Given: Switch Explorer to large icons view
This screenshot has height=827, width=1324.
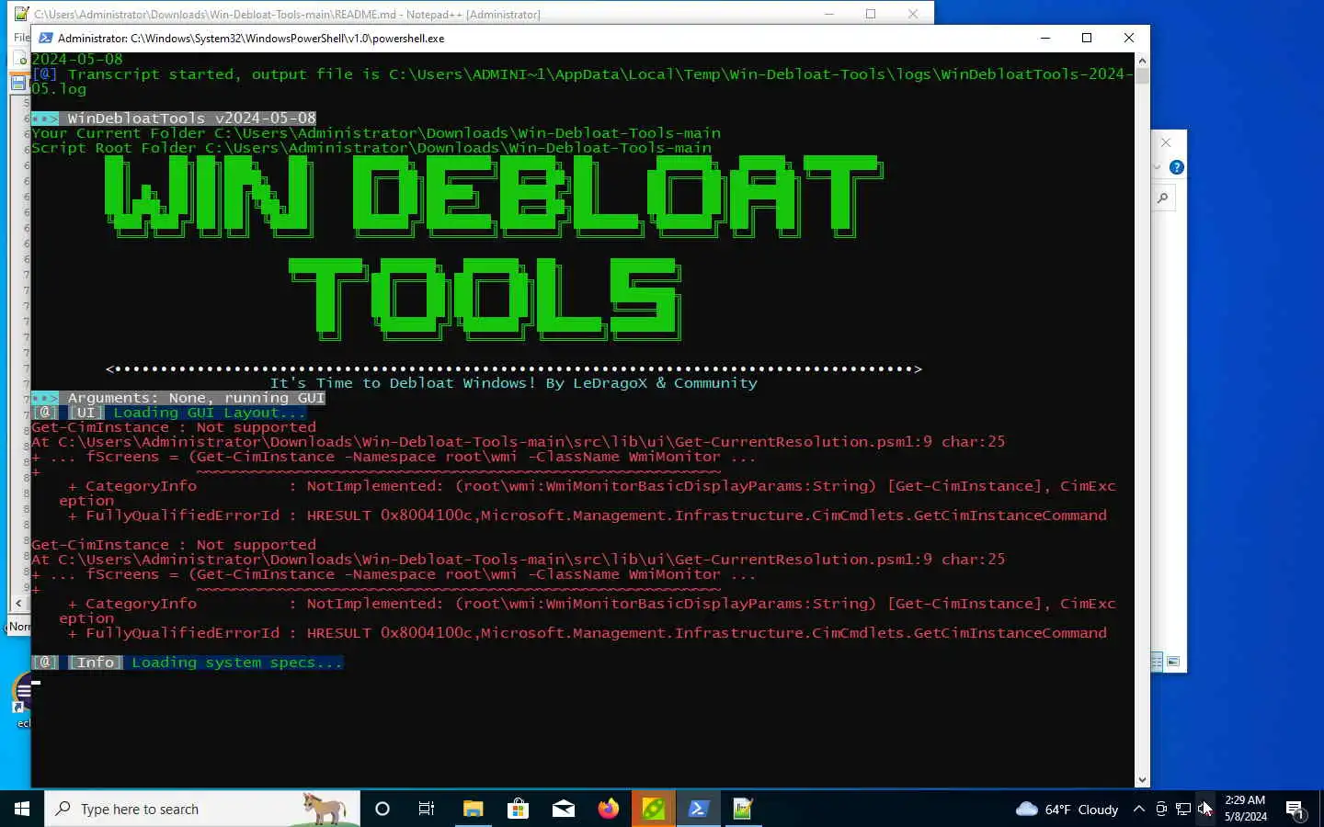Looking at the screenshot, I should tap(1173, 662).
